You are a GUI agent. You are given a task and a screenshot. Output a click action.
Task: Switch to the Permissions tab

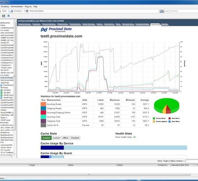[109, 25]
